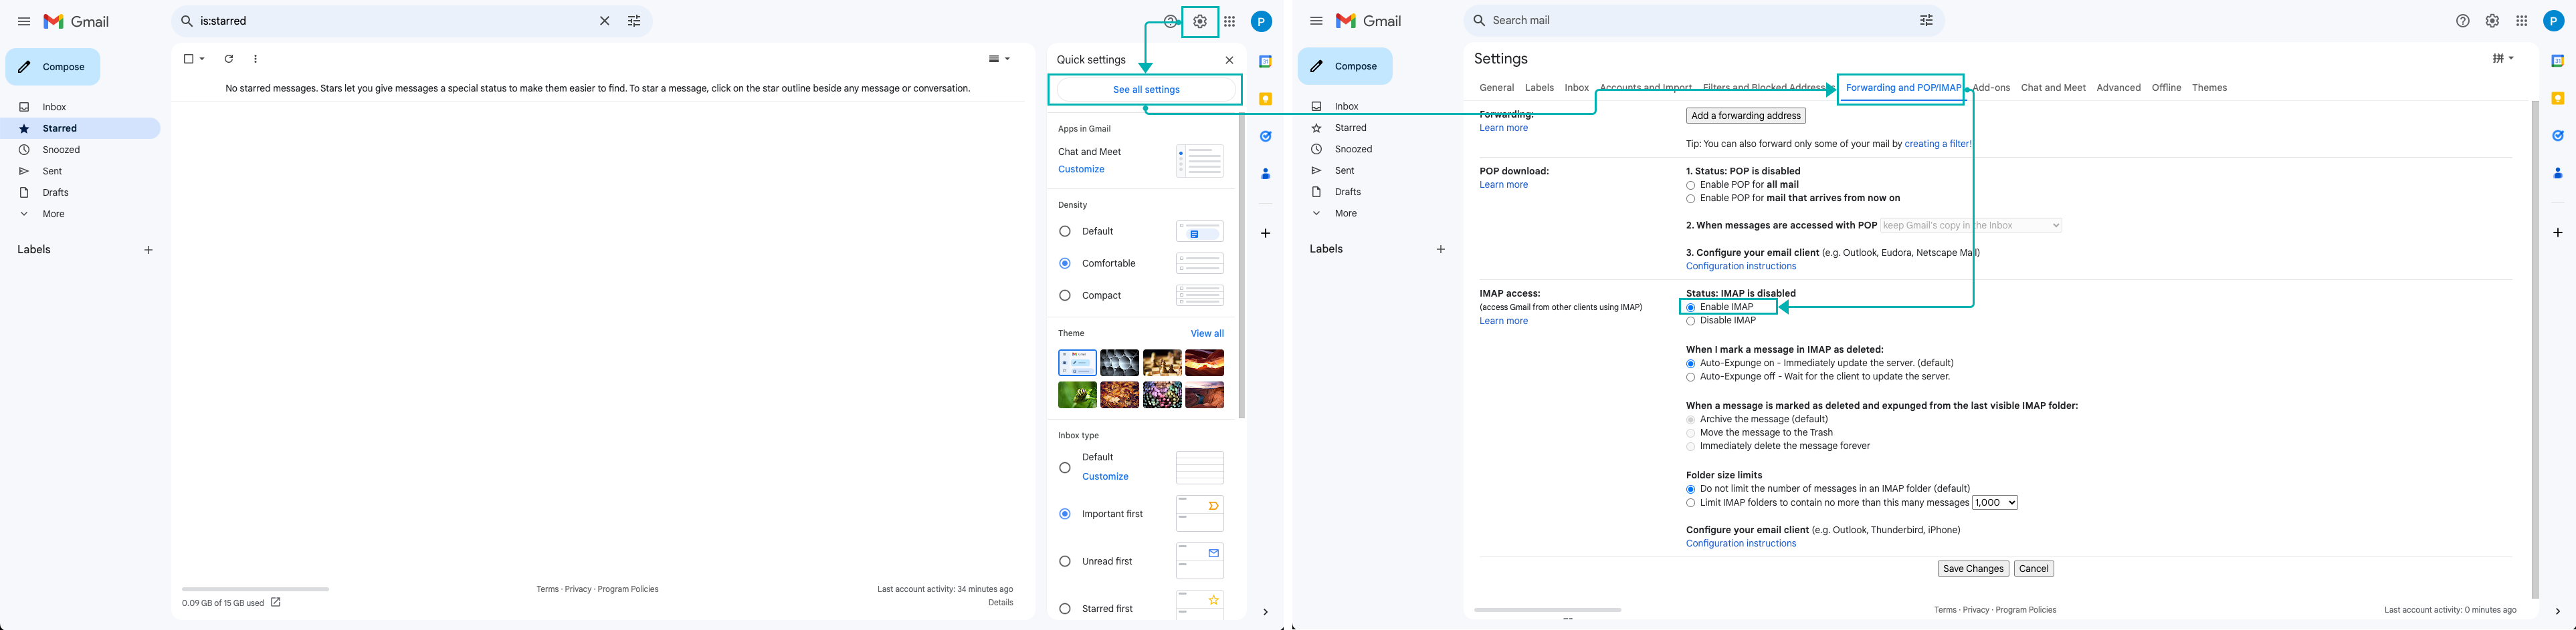Viewport: 2576px width, 630px height.
Task: Open Tasks side panel in the Settings window
Action: (x=2557, y=136)
